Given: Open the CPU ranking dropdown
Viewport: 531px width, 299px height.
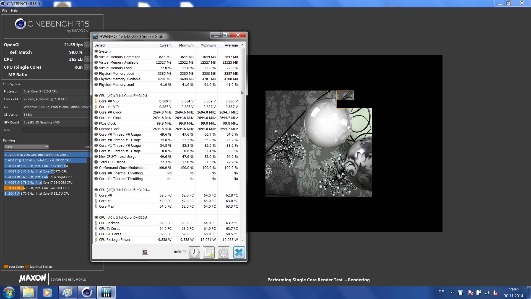Looking at the screenshot, I should point(27,147).
